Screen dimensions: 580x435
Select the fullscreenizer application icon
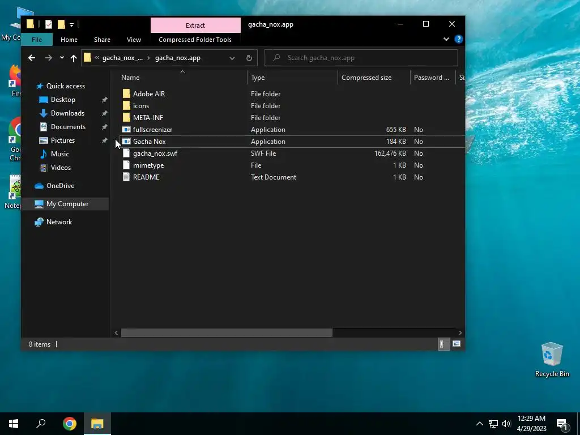point(126,130)
